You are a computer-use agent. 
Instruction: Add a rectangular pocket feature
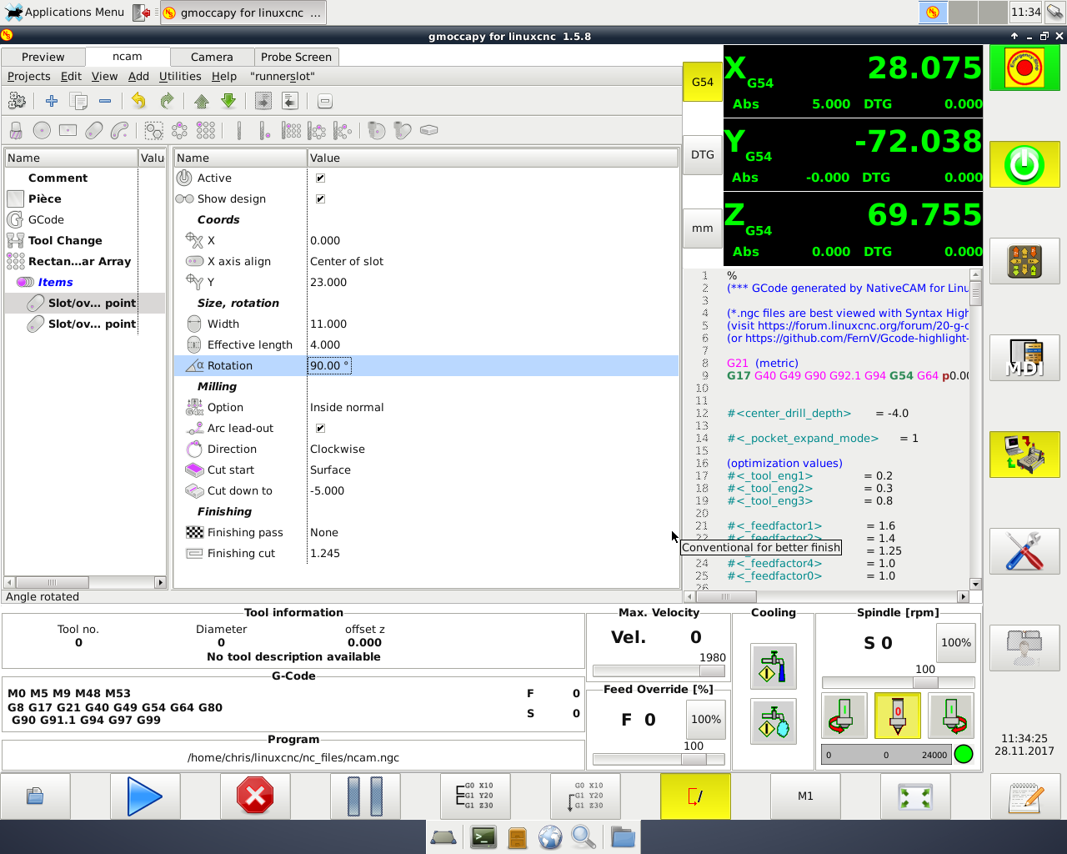68,130
